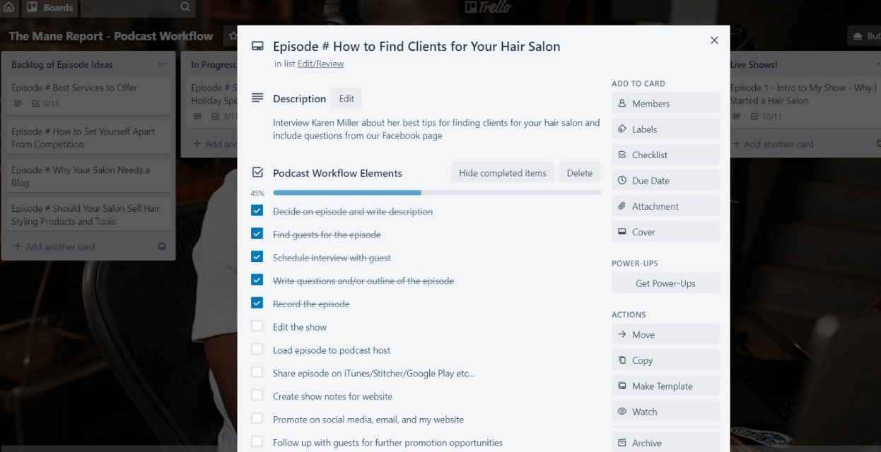881x452 pixels.
Task: Click the Butler button in board header
Action: 864,36
